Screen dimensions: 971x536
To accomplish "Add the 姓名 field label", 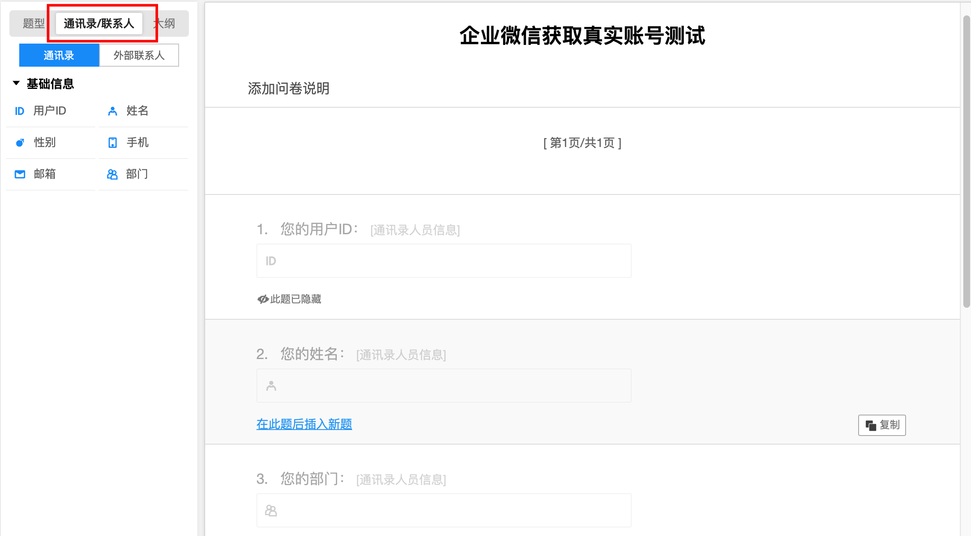I will (137, 111).
